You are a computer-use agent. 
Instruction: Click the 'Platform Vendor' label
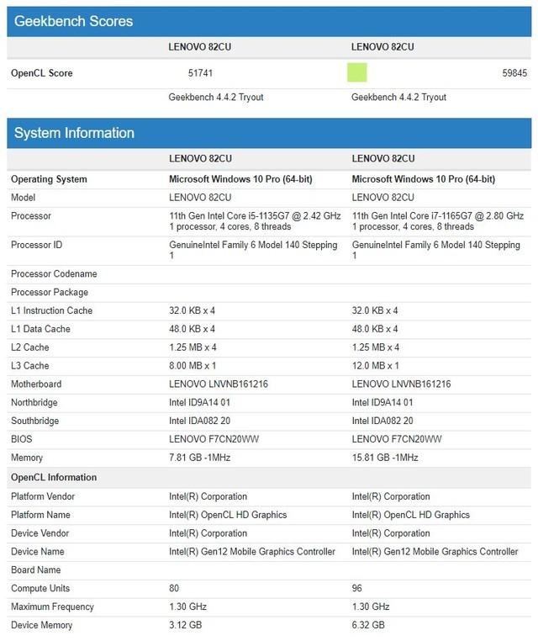[43, 496]
